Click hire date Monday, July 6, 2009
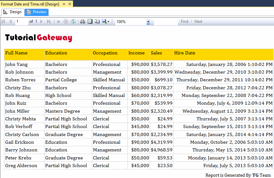The width and height of the screenshot is (274, 178). tap(223, 103)
